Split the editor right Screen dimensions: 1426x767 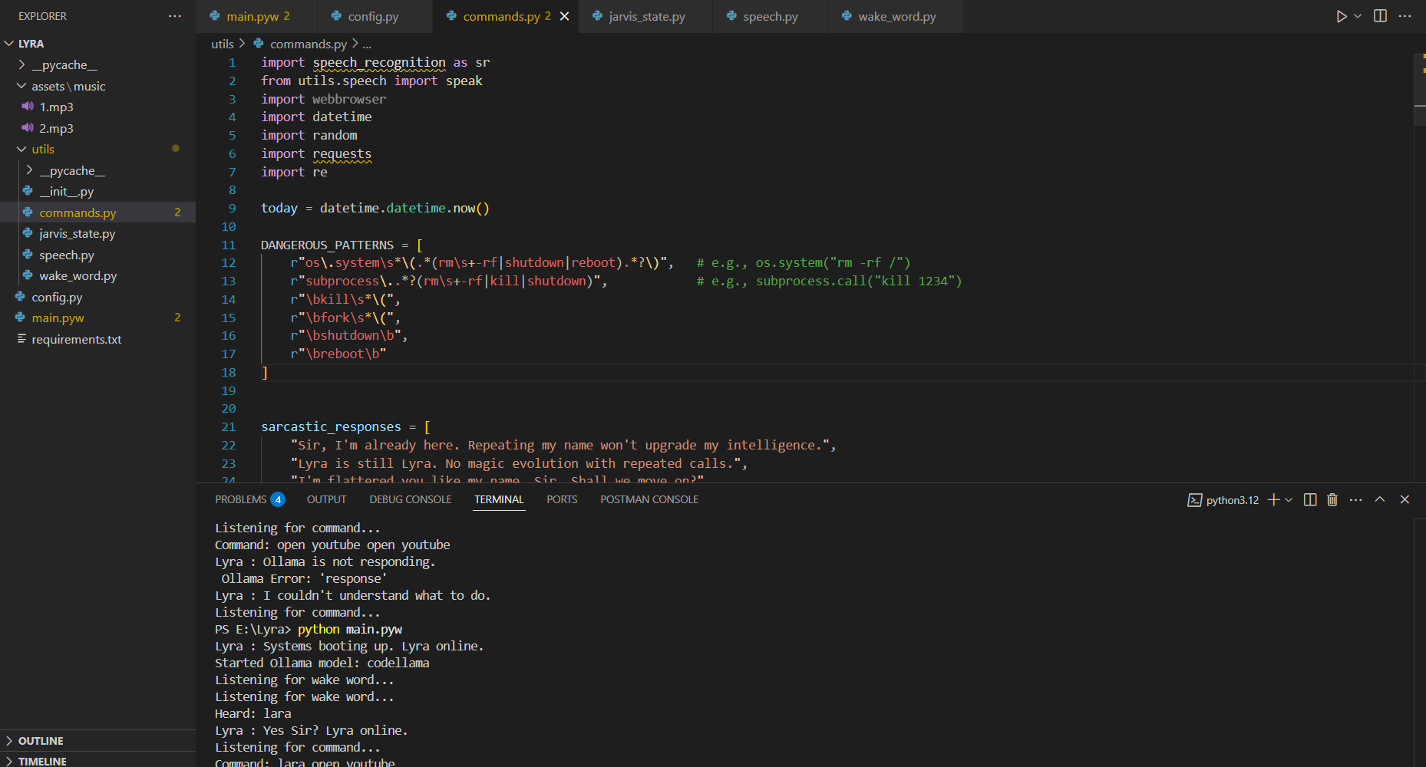[1380, 16]
